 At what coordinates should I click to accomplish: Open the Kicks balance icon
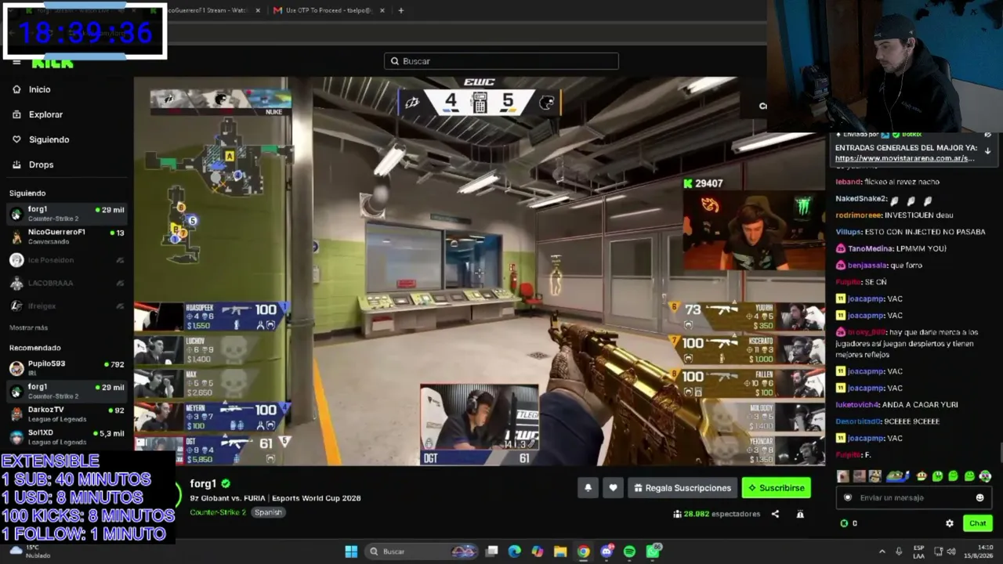tap(844, 523)
